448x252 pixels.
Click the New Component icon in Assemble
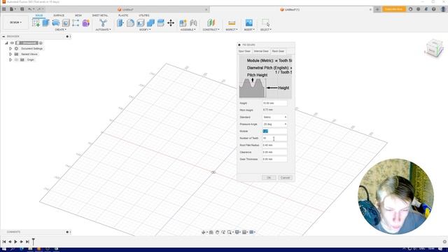click(x=183, y=23)
